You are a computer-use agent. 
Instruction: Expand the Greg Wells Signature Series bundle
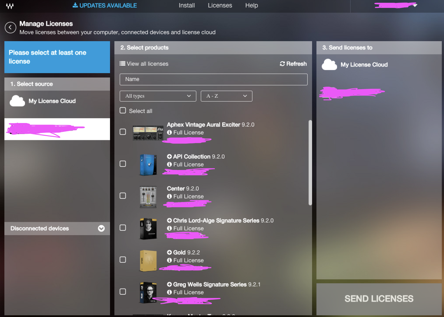(x=169, y=284)
